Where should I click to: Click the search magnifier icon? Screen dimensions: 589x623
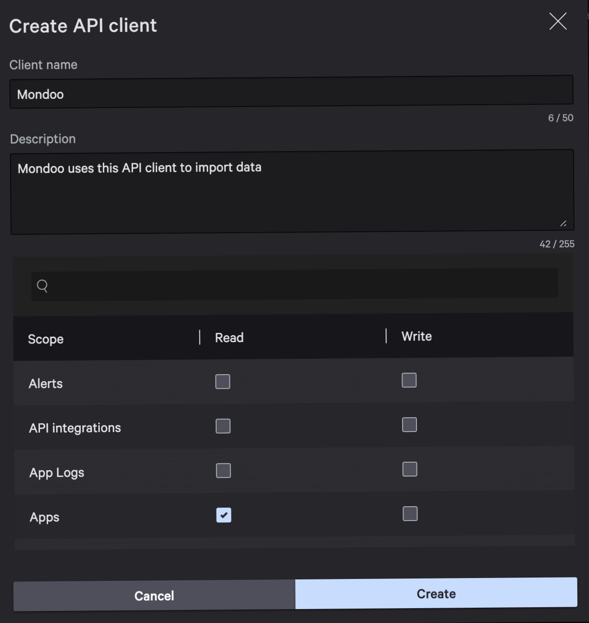tap(42, 286)
